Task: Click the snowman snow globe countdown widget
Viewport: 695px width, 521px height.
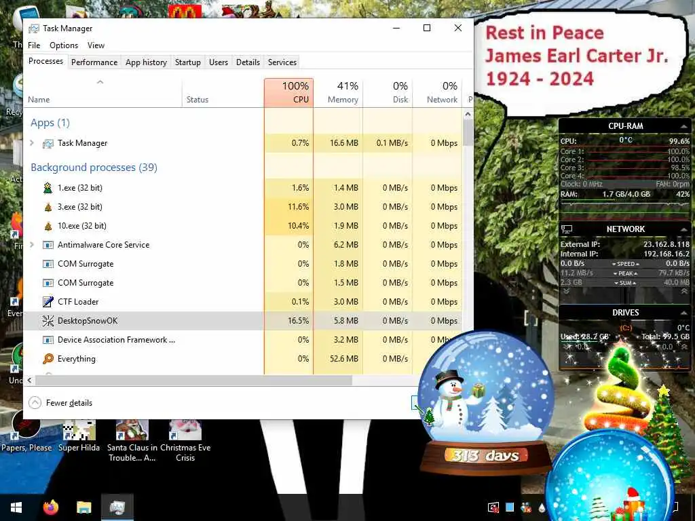Action: (x=485, y=401)
